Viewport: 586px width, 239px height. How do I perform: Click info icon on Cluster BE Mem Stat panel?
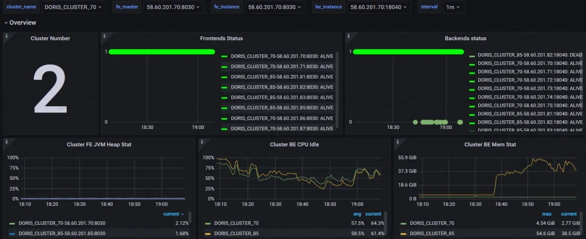398,141
